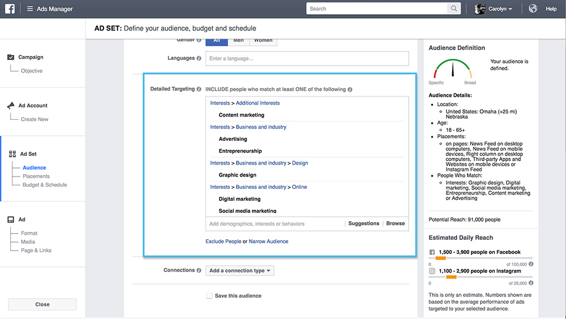Select Create New under Ad Account
The image size is (566, 319).
[35, 119]
